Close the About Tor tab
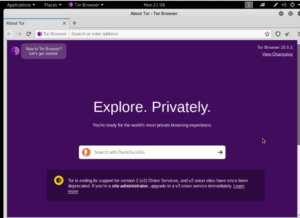 pos(64,23)
